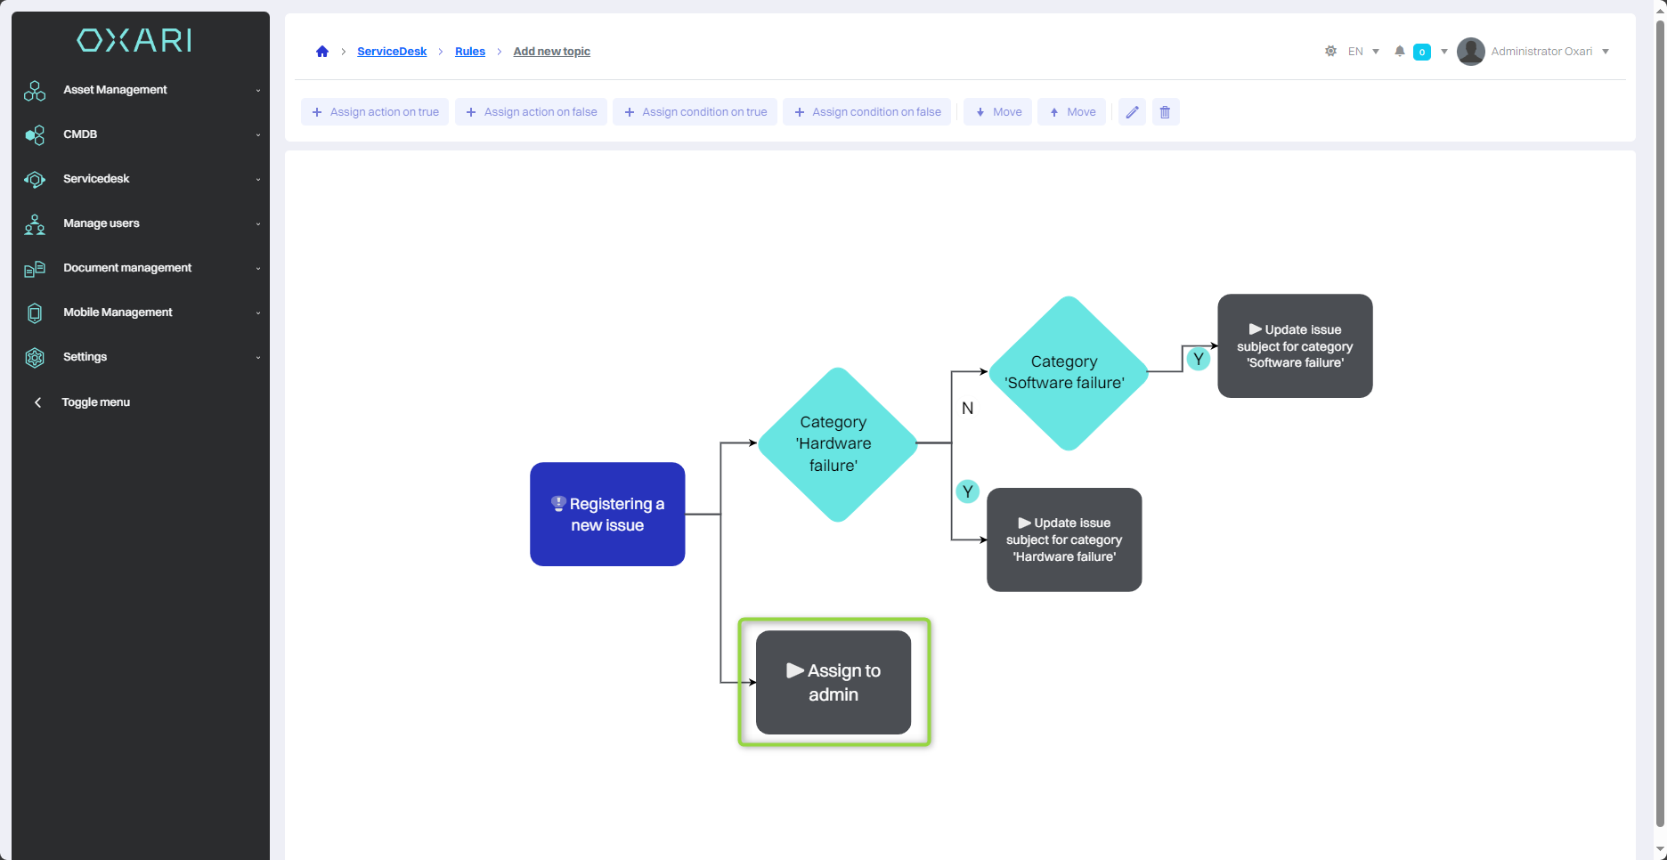Click the CMDB sidebar icon
Image resolution: width=1667 pixels, height=860 pixels.
point(35,134)
